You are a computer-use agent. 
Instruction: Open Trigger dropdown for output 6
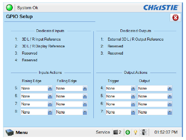coord(120,104)
